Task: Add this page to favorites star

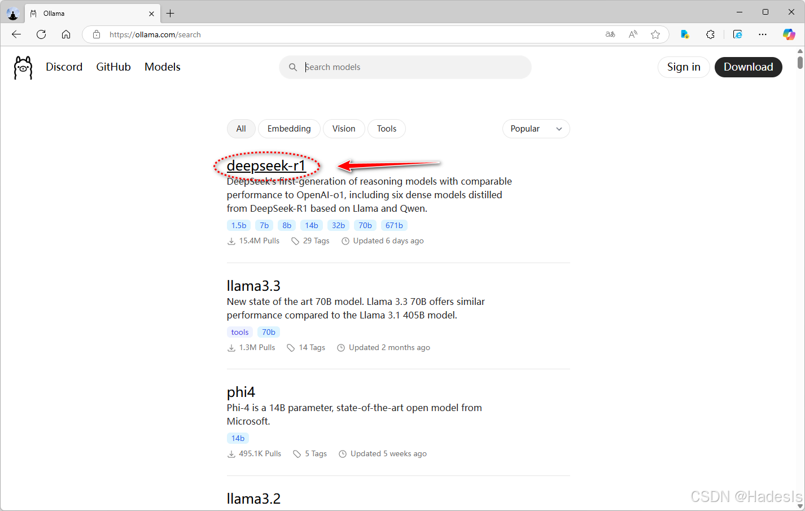Action: 655,34
